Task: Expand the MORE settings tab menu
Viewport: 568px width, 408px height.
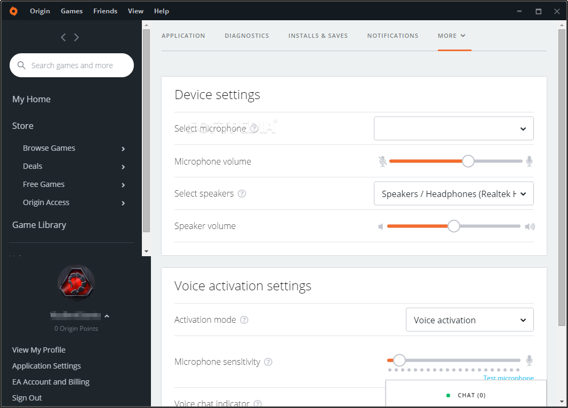Action: pyautogui.click(x=451, y=36)
